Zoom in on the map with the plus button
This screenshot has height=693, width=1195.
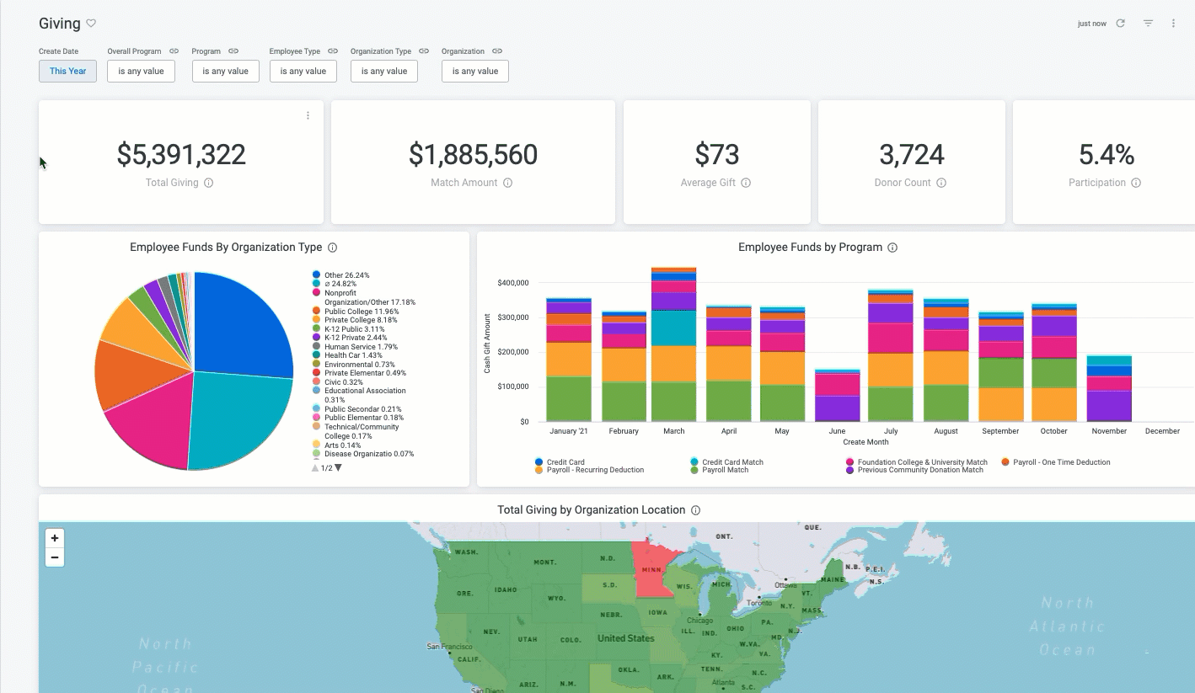tap(55, 538)
